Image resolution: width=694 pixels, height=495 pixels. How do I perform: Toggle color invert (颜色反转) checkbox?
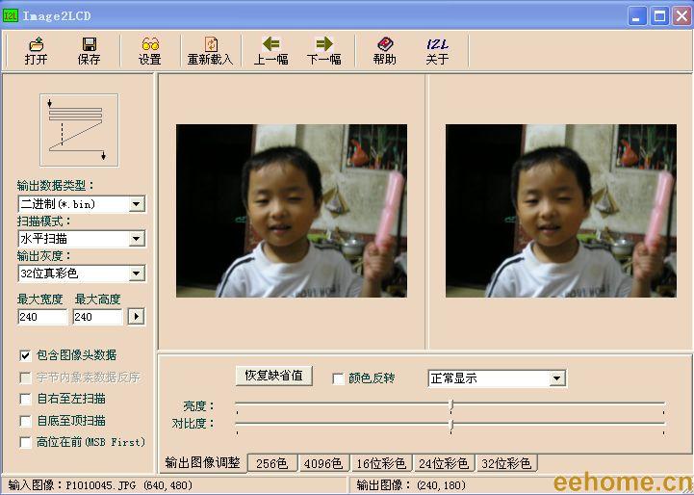338,378
